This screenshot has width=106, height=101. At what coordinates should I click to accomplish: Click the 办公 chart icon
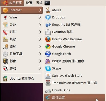(x=5, y=25)
